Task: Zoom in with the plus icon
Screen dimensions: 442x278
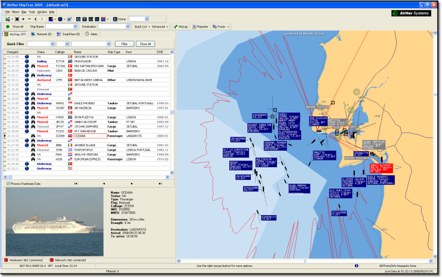Action: pyautogui.click(x=23, y=19)
